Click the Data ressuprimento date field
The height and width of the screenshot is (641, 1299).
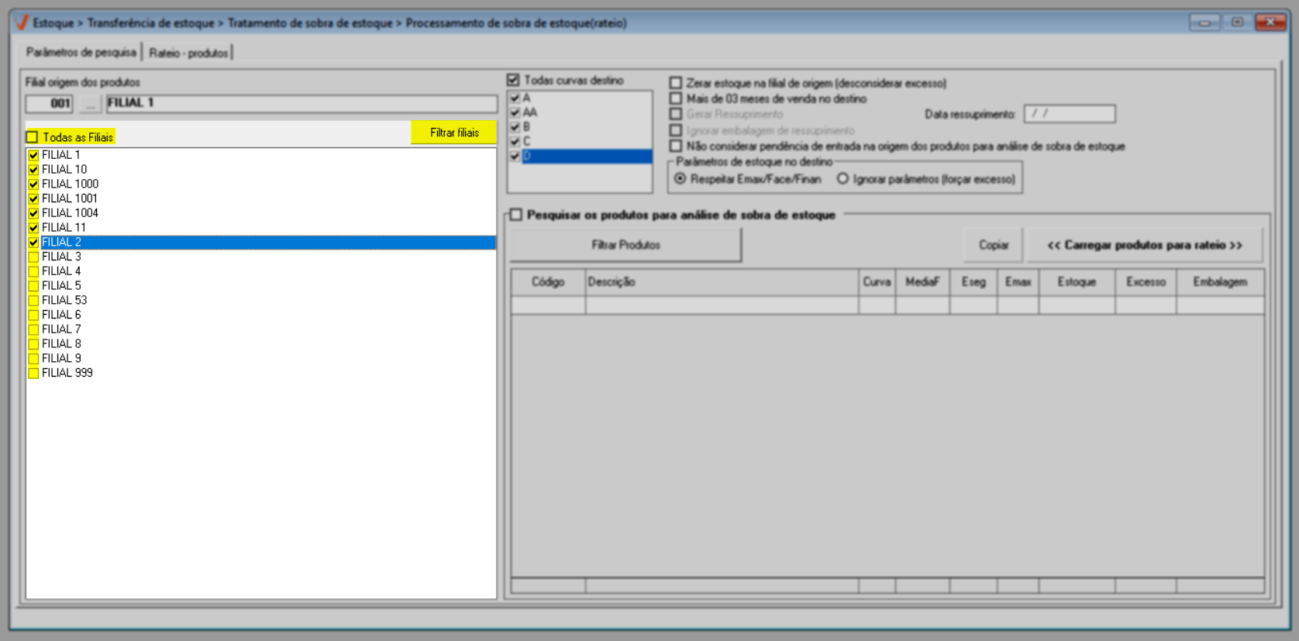(x=1070, y=114)
